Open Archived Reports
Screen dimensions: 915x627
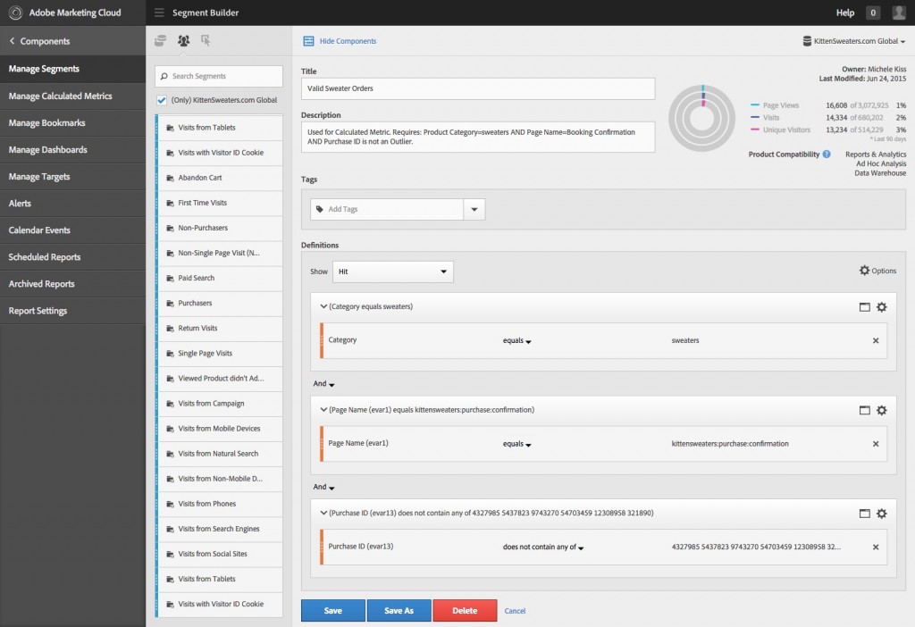tap(72, 284)
